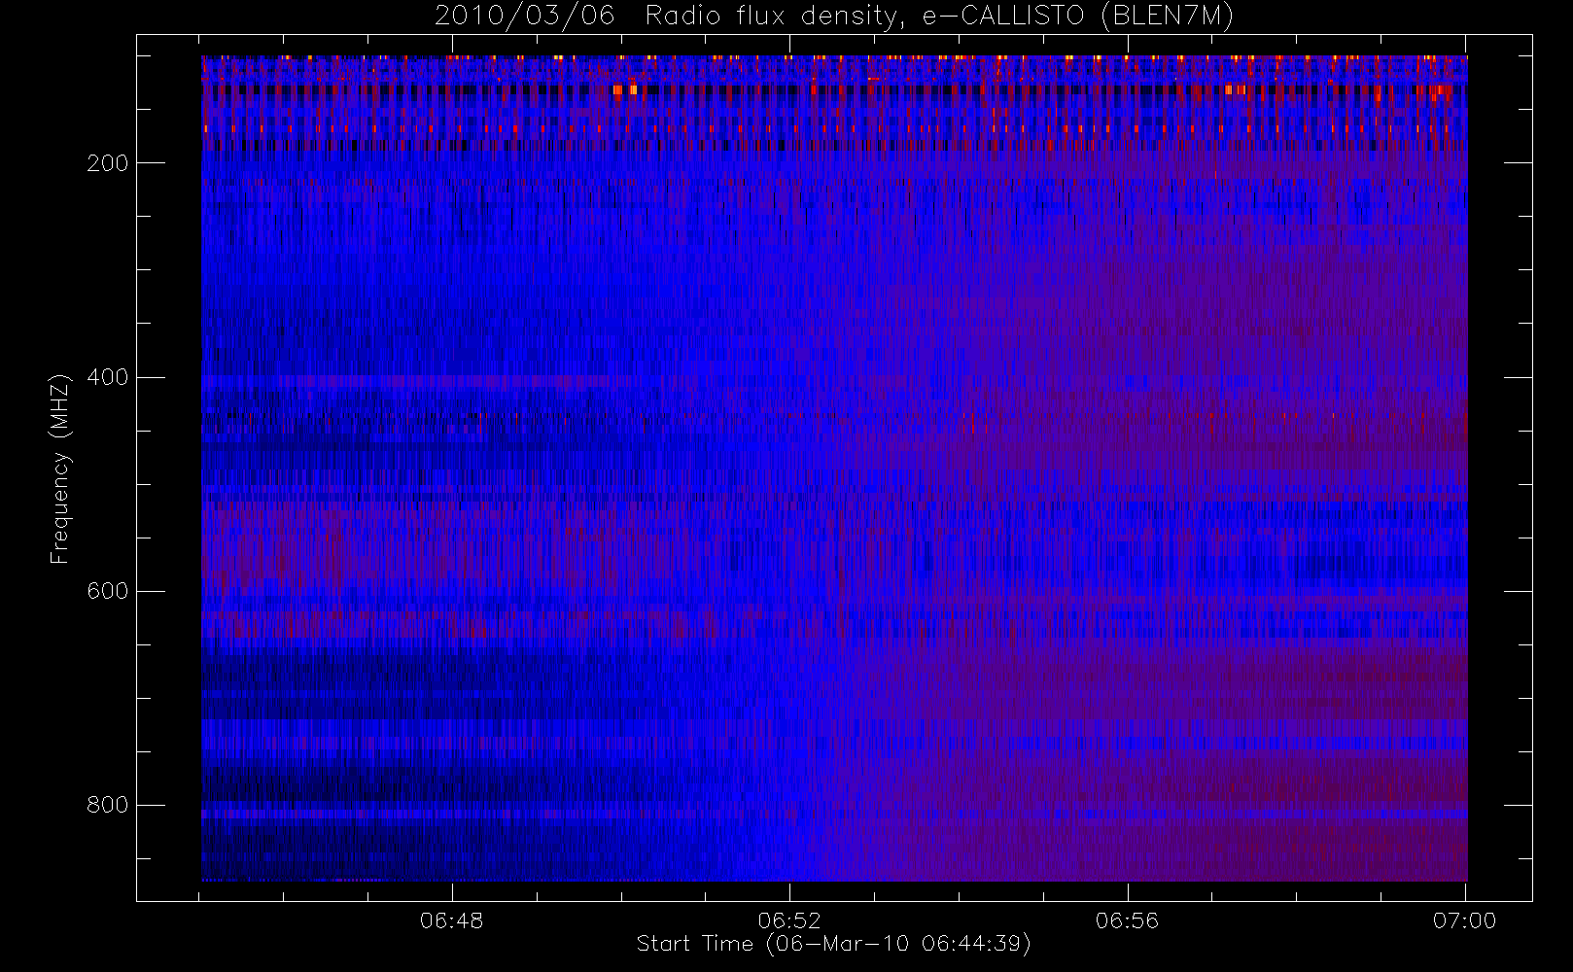Click the 200 frequency tick label
Screen dimensions: 1573x972
point(108,163)
